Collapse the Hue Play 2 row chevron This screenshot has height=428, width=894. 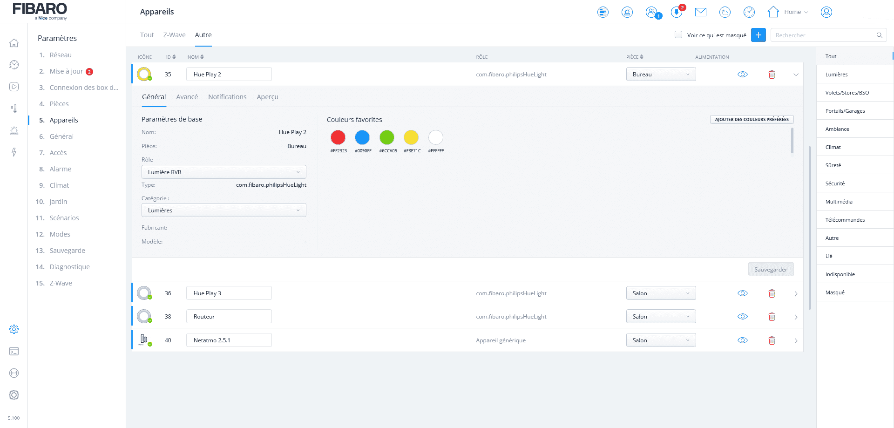point(796,75)
